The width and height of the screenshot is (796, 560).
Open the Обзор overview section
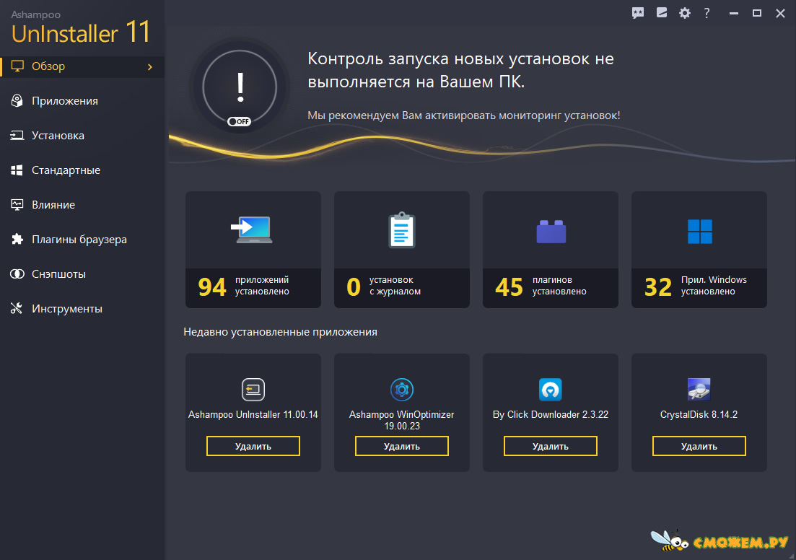(x=82, y=66)
